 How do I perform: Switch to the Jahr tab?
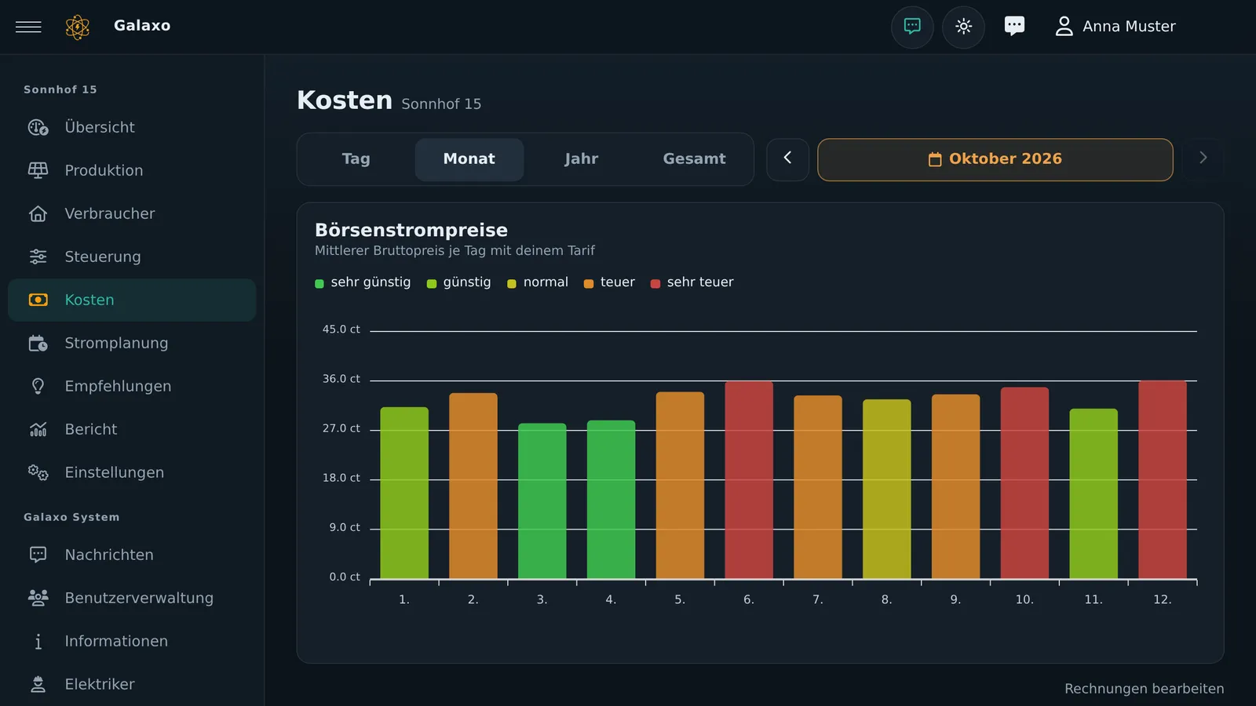click(582, 159)
